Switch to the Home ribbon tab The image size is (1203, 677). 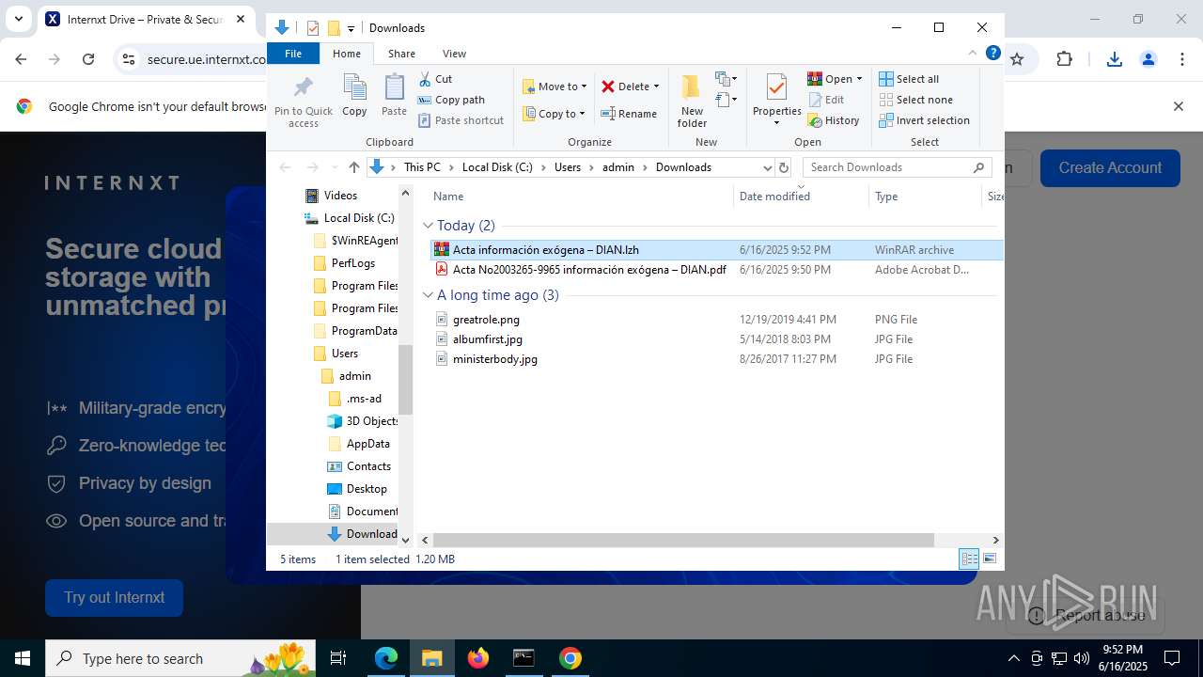347,54
